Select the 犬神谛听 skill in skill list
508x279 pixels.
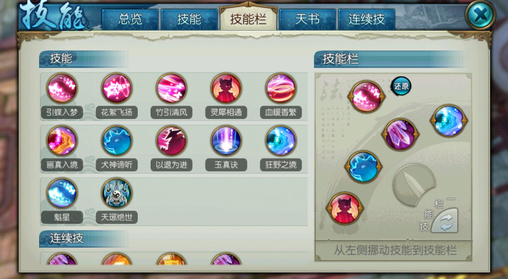coord(117,141)
